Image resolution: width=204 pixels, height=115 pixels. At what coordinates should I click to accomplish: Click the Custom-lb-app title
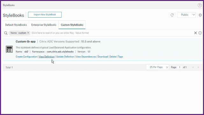[25, 42]
